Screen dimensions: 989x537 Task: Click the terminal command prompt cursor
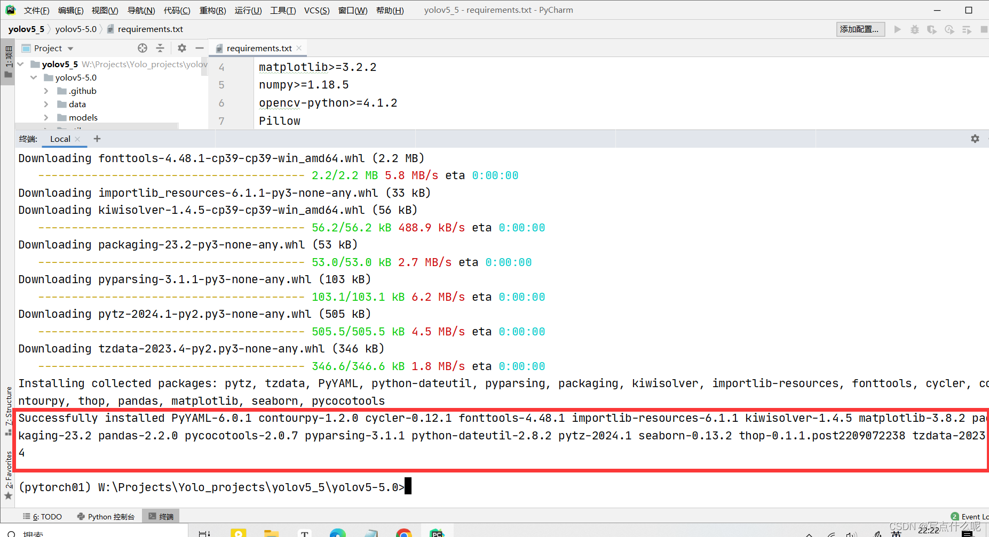(x=408, y=486)
